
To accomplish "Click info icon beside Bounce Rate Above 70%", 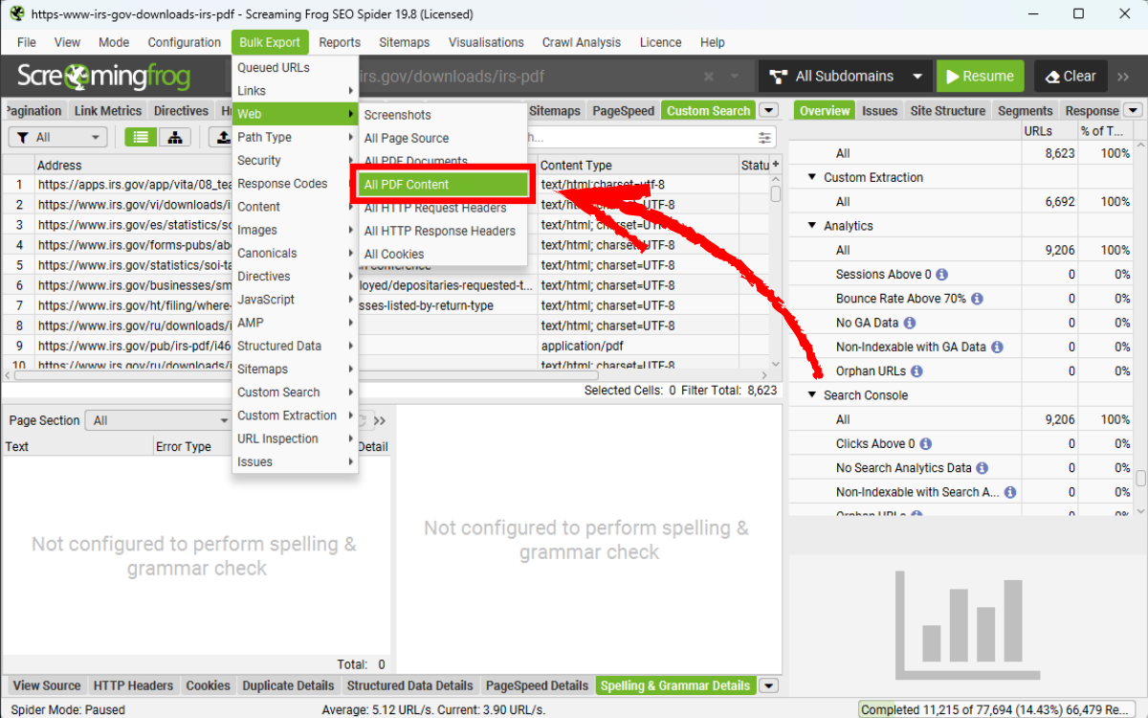I will click(977, 299).
